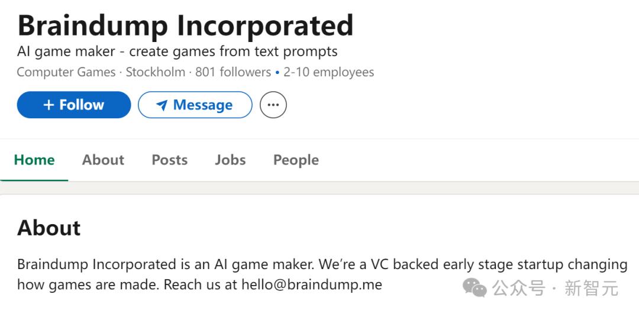
Task: Click the 新智元 watermark text
Action: (591, 288)
